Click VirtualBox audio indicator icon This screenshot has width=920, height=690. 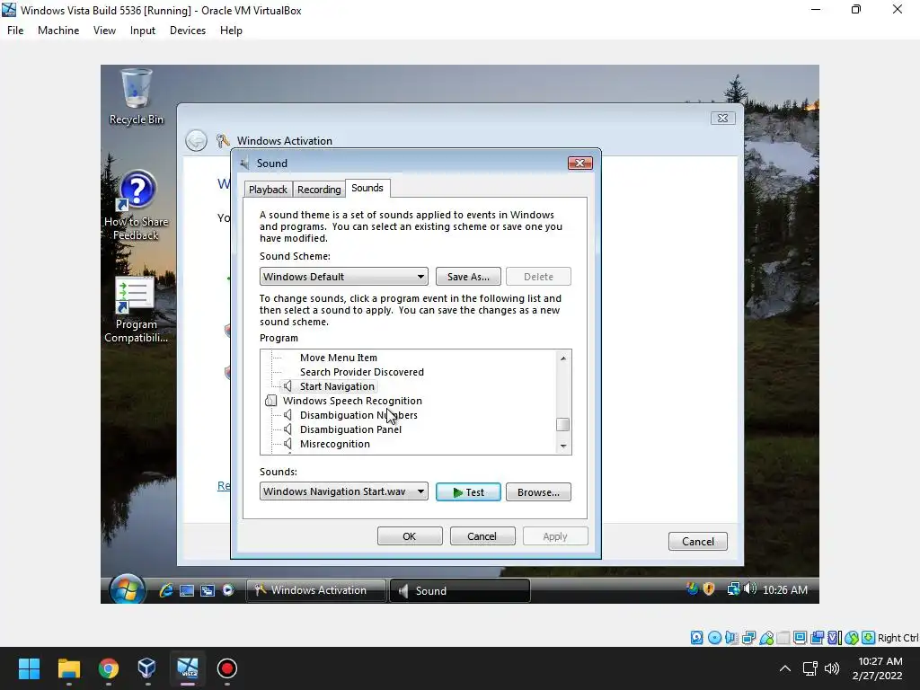731,638
